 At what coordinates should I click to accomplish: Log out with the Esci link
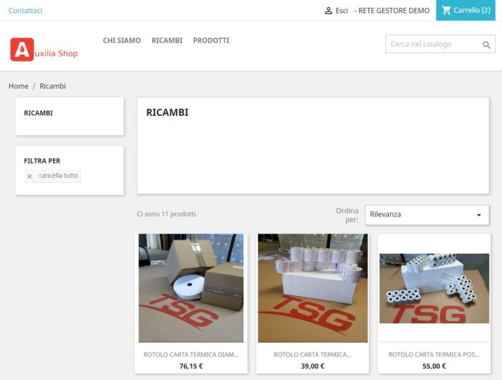342,10
